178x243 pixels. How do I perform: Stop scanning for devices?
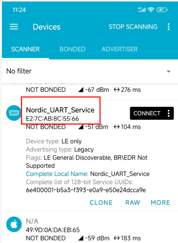(x=133, y=27)
